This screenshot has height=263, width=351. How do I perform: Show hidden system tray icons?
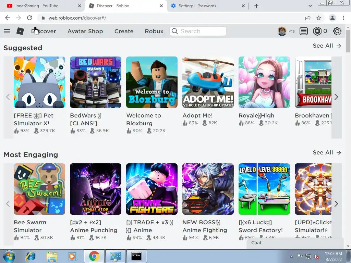tap(291, 256)
